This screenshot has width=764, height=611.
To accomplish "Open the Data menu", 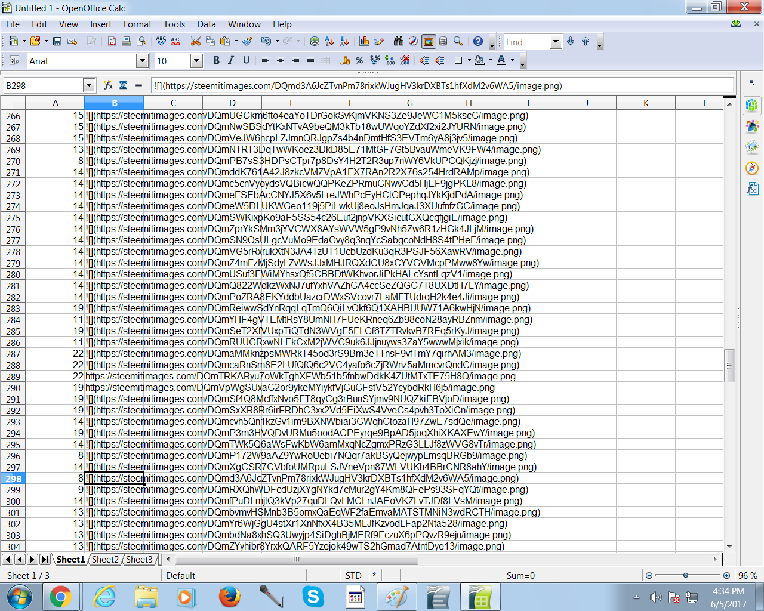I will point(206,24).
